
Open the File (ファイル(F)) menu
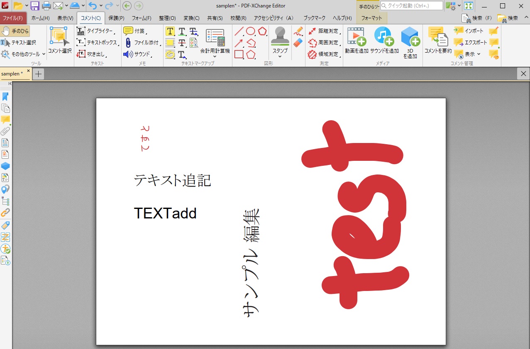[13, 18]
